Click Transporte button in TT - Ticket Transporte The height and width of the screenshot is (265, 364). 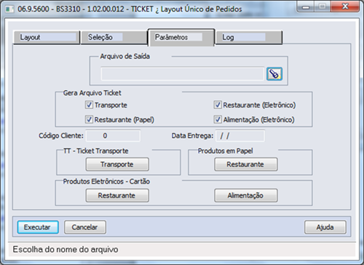click(x=117, y=164)
